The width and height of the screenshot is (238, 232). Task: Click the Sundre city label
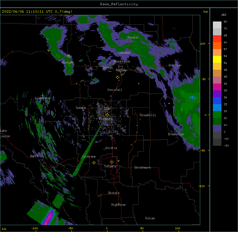click(81, 108)
